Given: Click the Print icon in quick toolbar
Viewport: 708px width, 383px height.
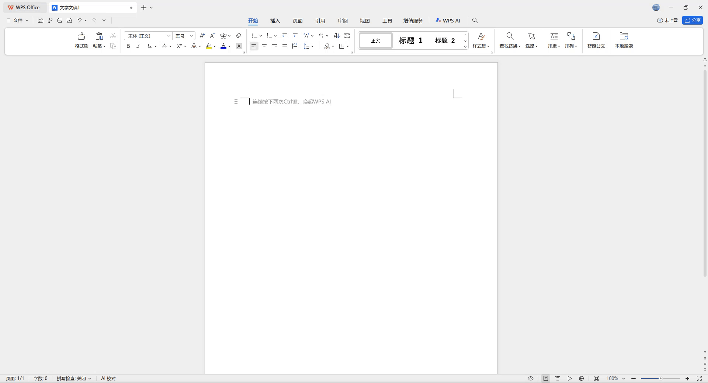Looking at the screenshot, I should (60, 21).
